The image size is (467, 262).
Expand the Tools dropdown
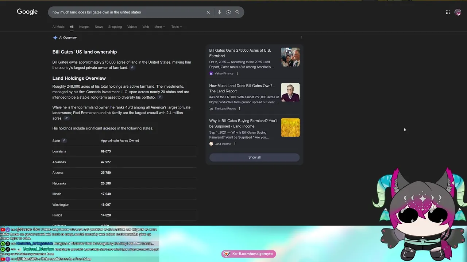coord(176,27)
